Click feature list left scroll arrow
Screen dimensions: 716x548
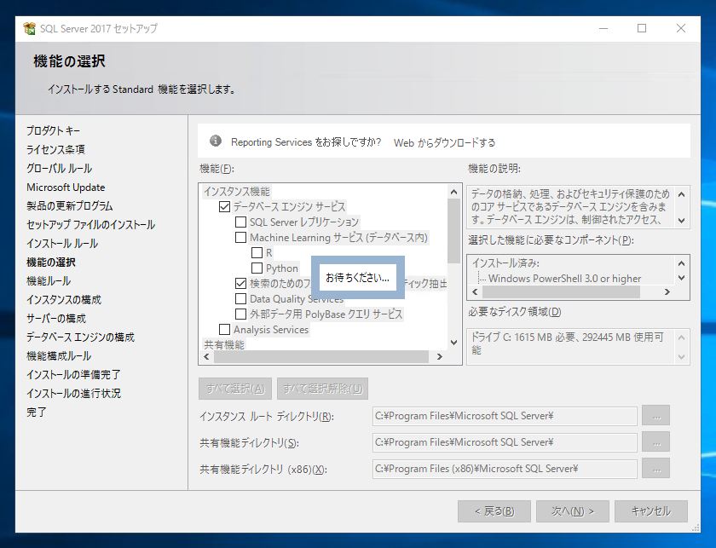(x=206, y=356)
